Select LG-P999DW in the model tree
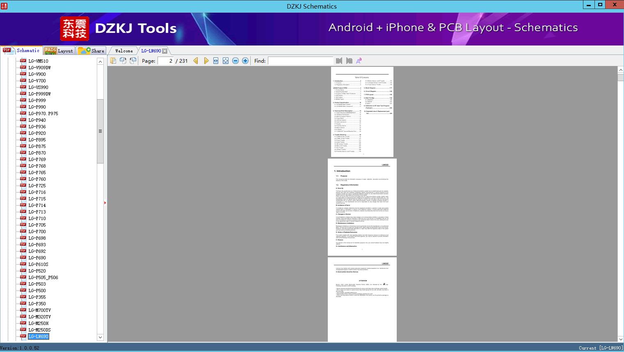This screenshot has width=624, height=352. pos(39,94)
